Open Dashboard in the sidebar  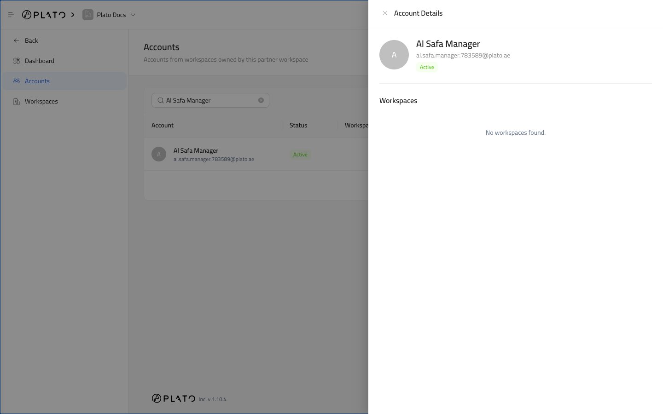click(64, 61)
